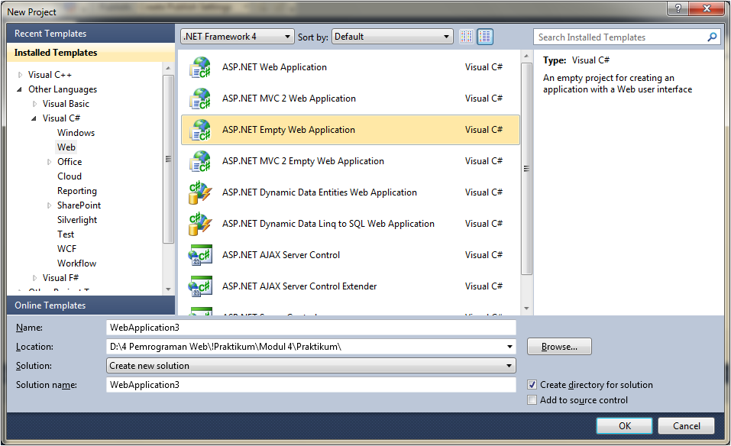Click the ASP.NET MVC 2 Web Application icon
This screenshot has height=446, width=731.
[200, 99]
